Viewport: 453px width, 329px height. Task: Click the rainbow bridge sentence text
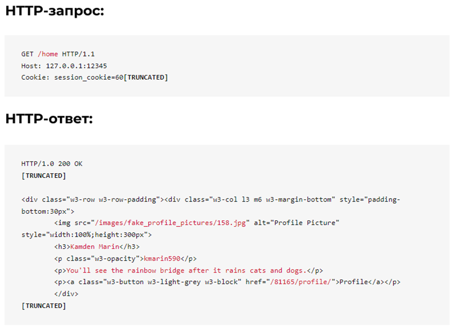[187, 270]
